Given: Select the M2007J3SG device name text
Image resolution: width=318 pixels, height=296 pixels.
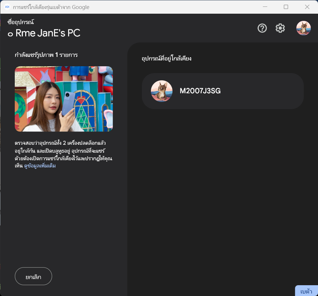Looking at the screenshot, I should [200, 91].
